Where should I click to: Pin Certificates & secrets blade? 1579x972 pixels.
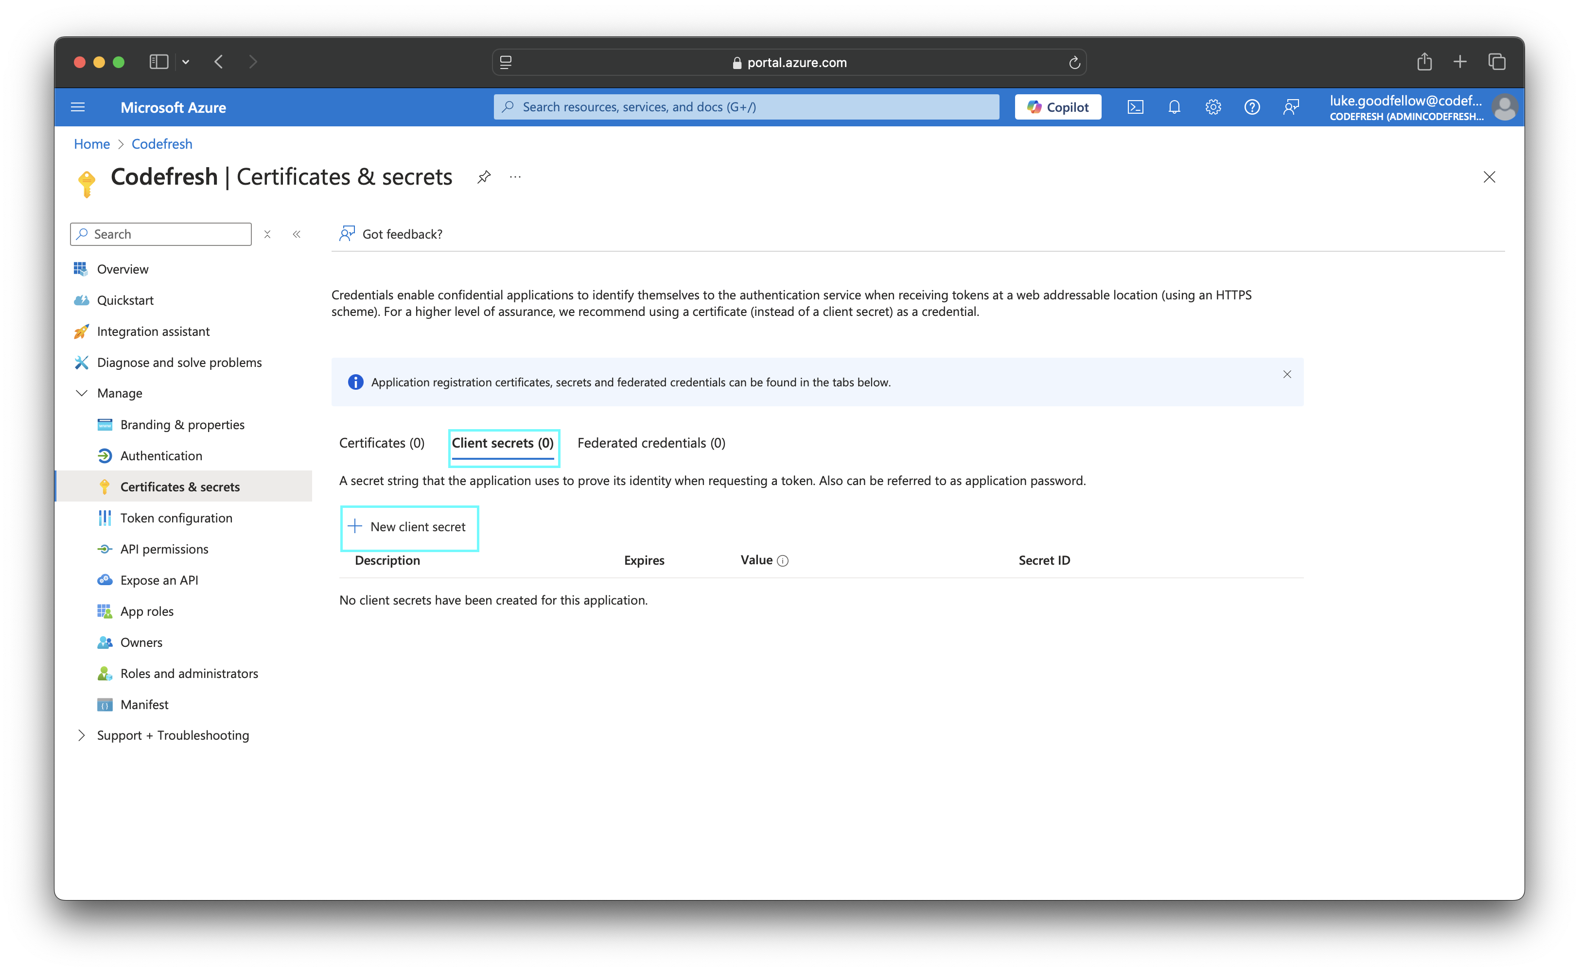(484, 177)
